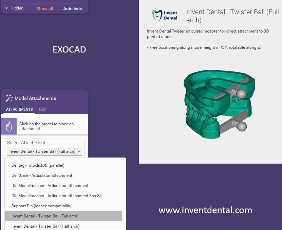
Task: Click the Twister Ball (Full arch) heading
Action: pyautogui.click(x=232, y=16)
